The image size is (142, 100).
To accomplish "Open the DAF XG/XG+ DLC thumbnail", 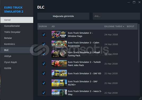I will tap(59, 83).
